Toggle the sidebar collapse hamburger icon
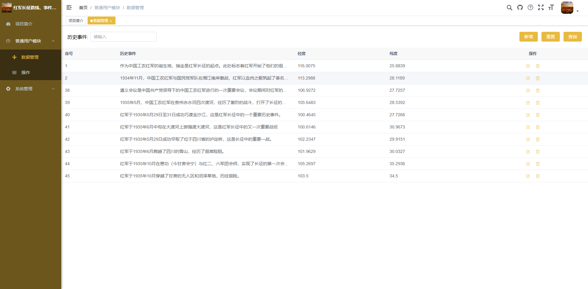588x289 pixels. (69, 7)
